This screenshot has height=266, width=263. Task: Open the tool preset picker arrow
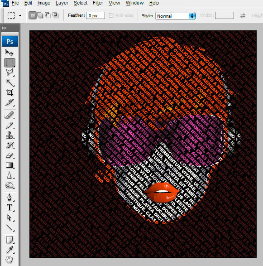click(x=20, y=15)
